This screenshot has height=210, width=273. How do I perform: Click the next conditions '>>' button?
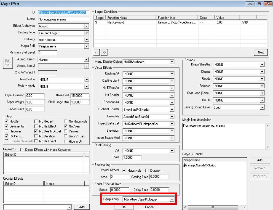[104, 52]
